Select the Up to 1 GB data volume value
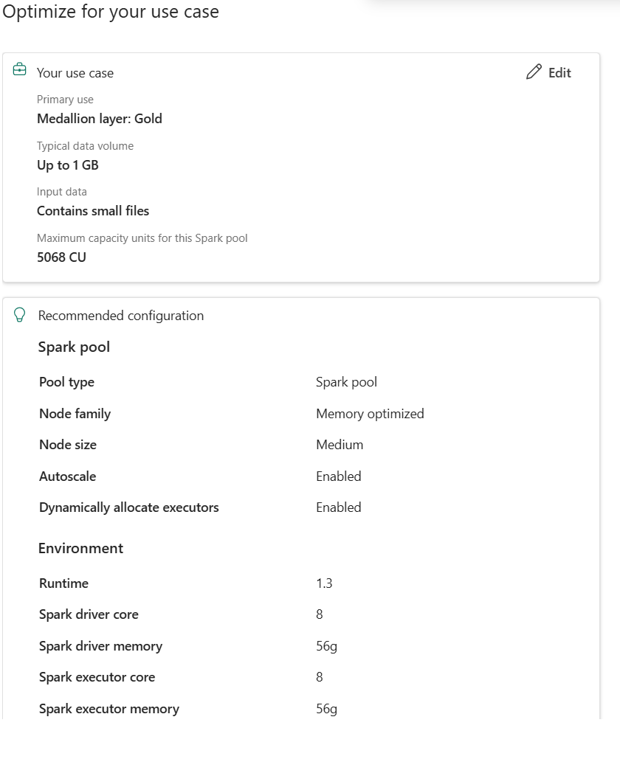 [67, 165]
